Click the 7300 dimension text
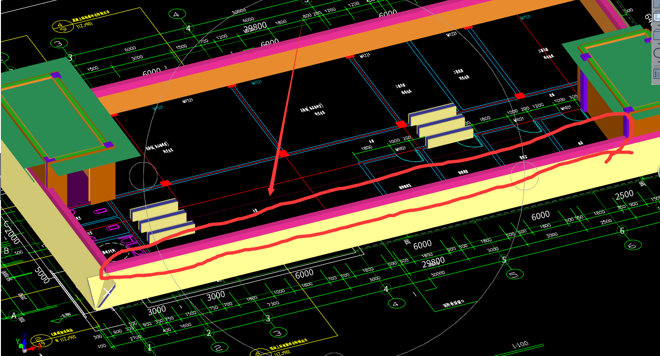 [x=273, y=303]
